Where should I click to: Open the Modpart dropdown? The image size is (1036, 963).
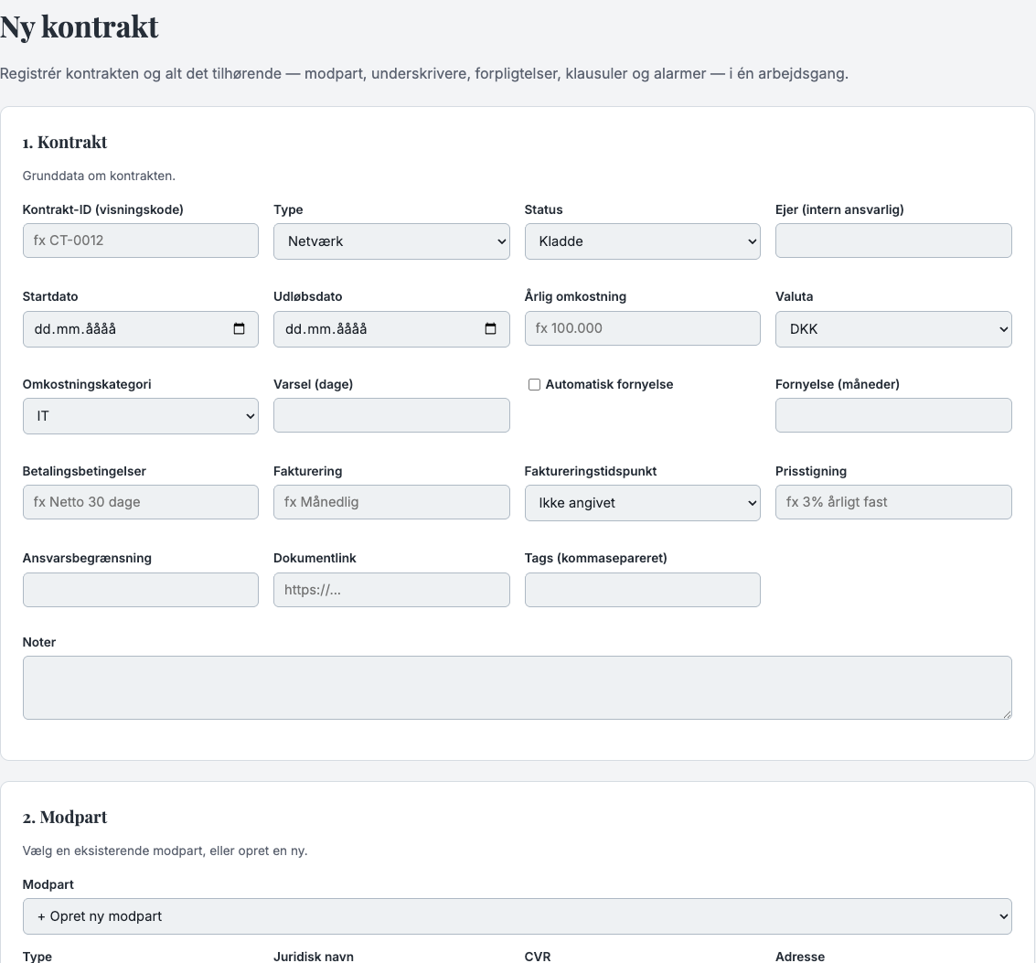tap(517, 916)
